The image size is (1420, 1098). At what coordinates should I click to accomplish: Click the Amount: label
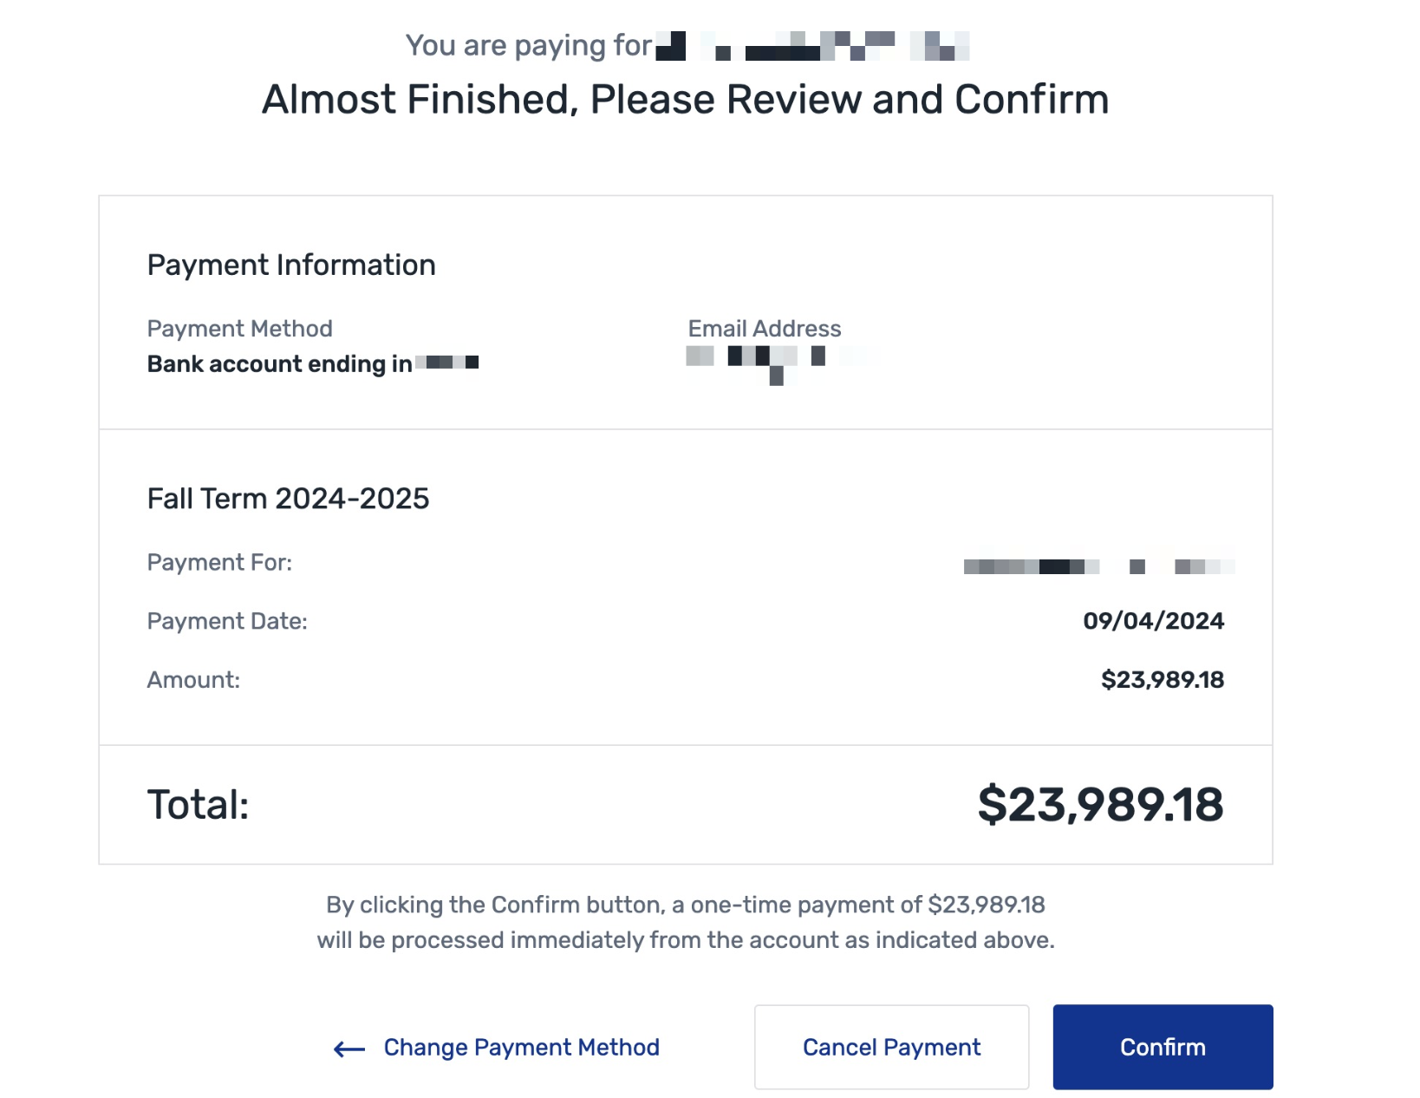(x=193, y=680)
